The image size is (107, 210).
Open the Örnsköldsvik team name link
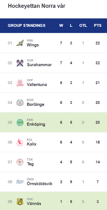[x=39, y=184]
